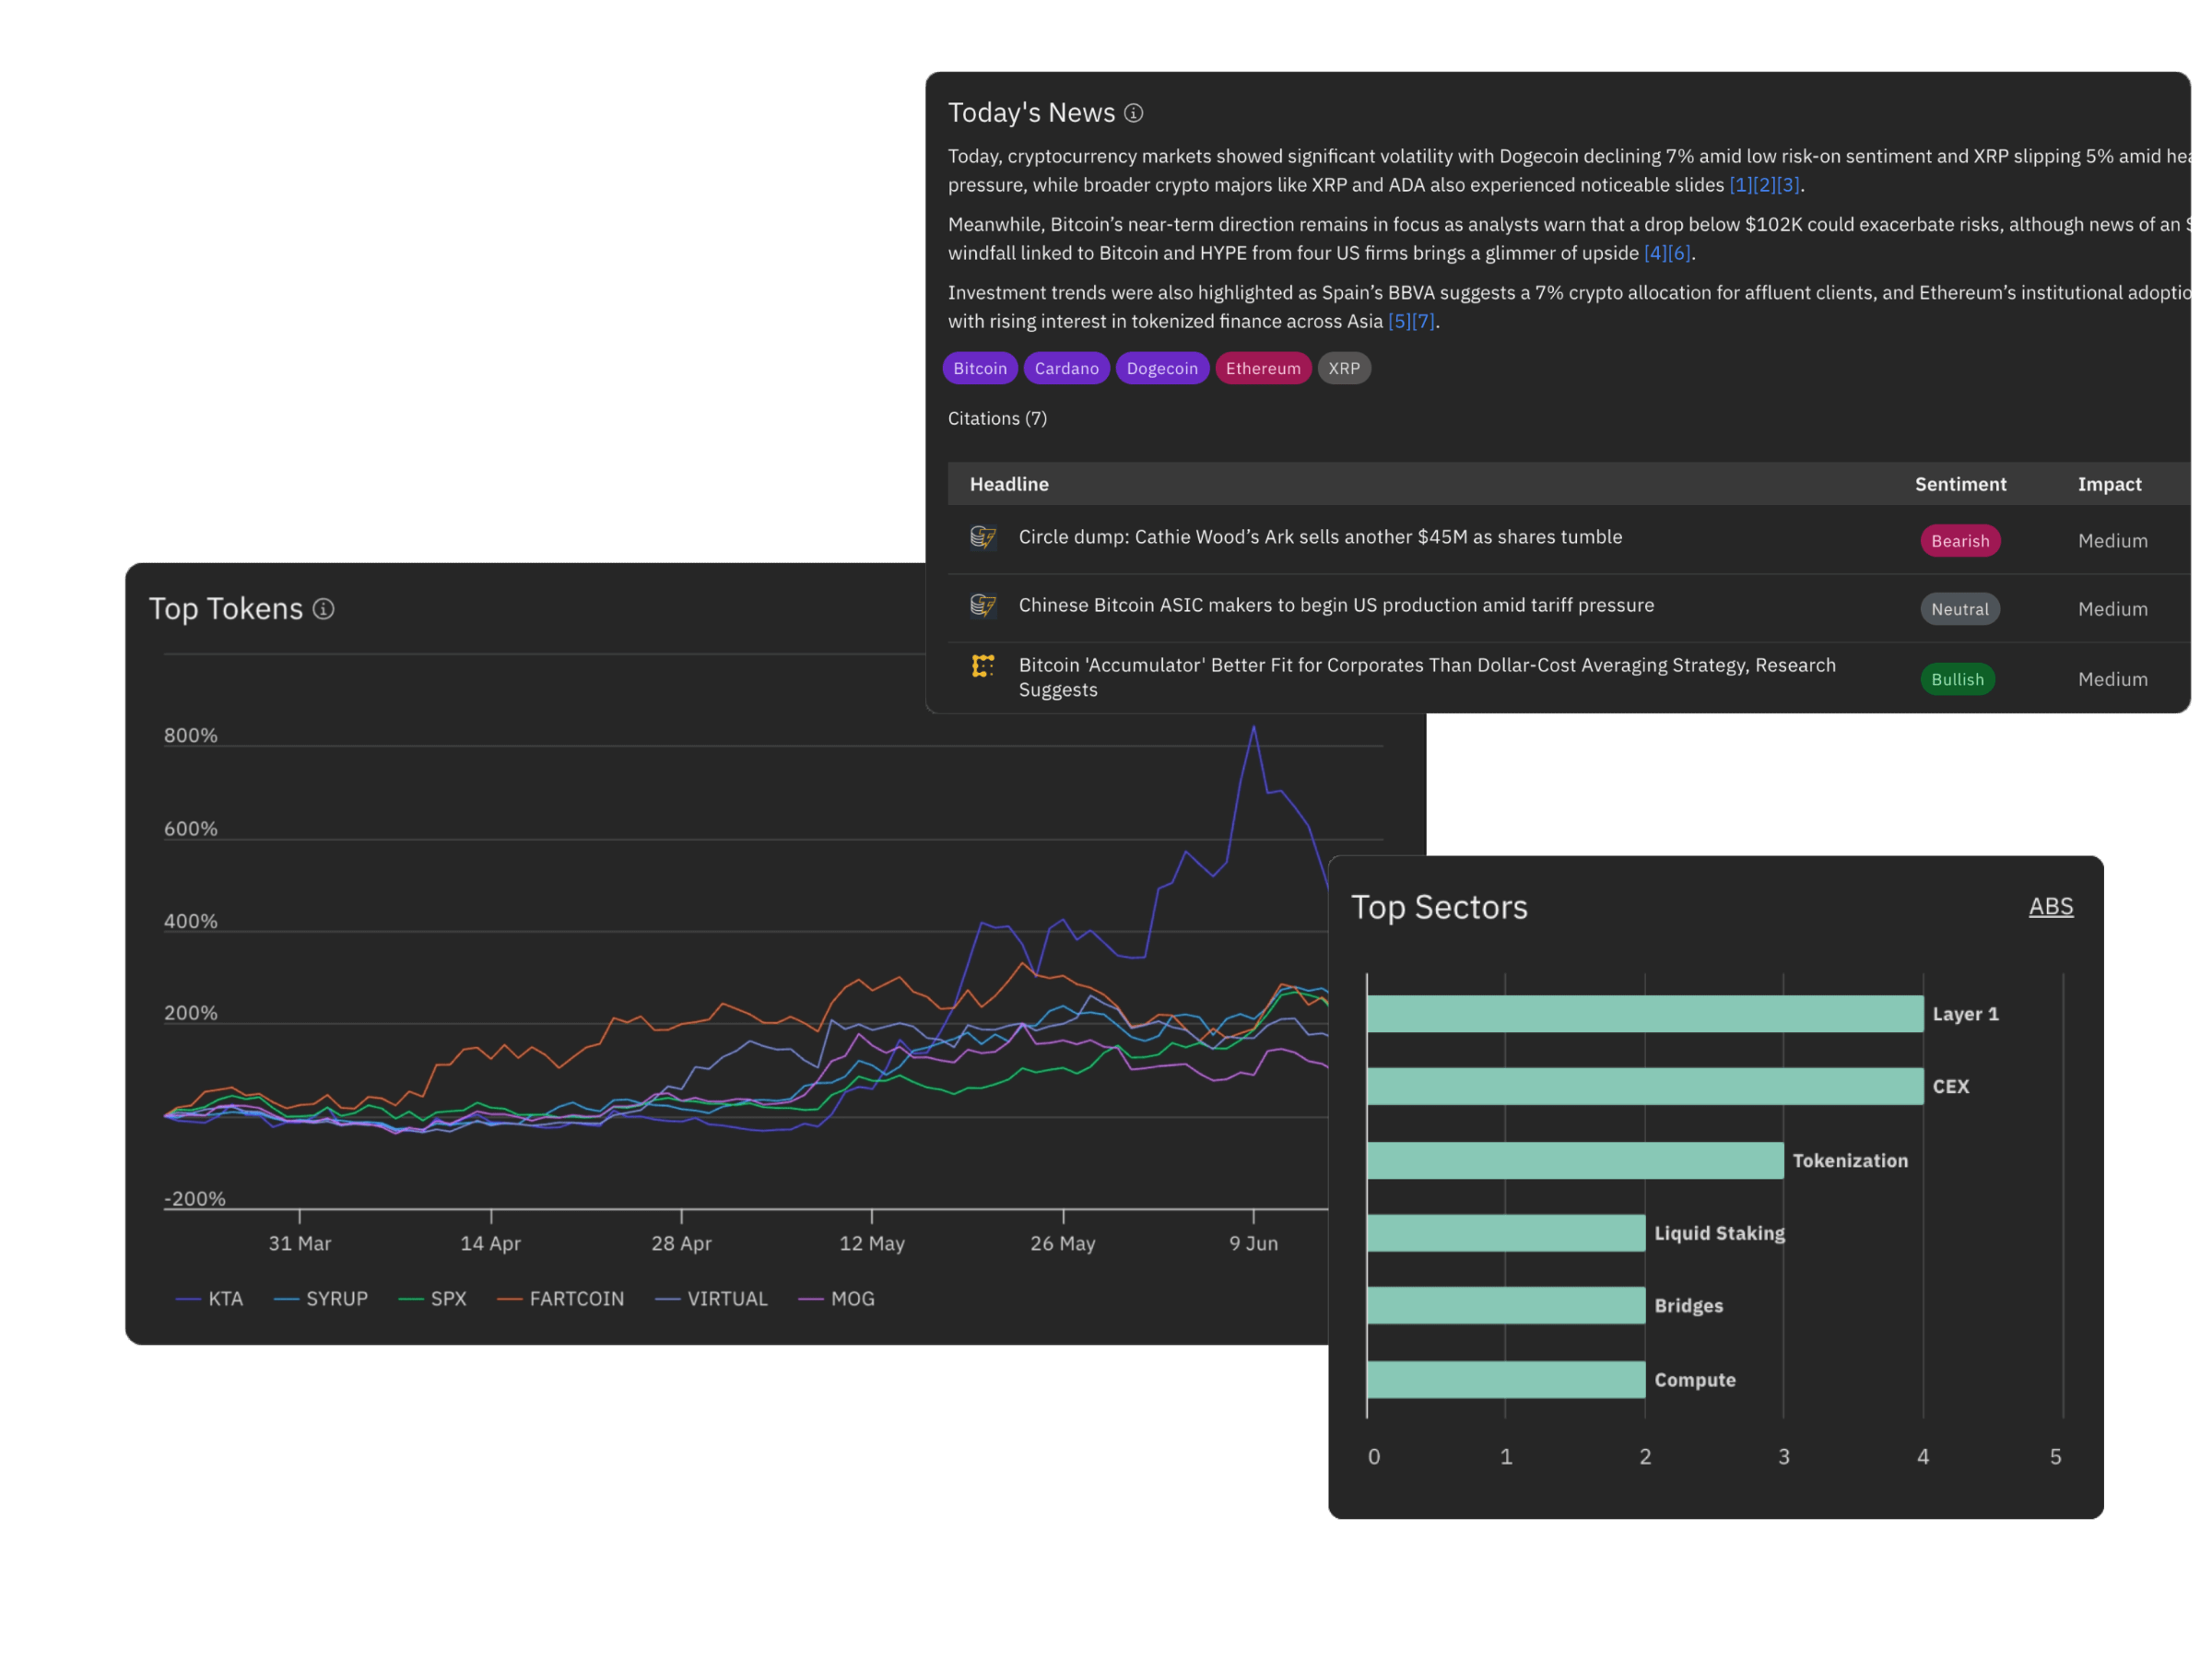This screenshot has height=1659, width=2212.
Task: Click the XRP tag pill
Action: [x=1344, y=368]
